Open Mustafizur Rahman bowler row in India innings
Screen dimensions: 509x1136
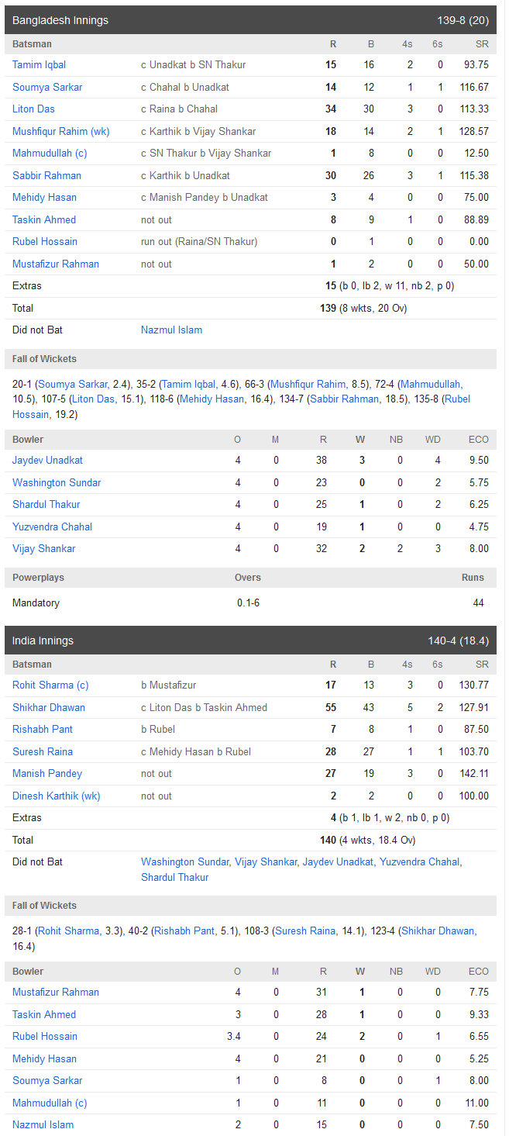click(56, 993)
